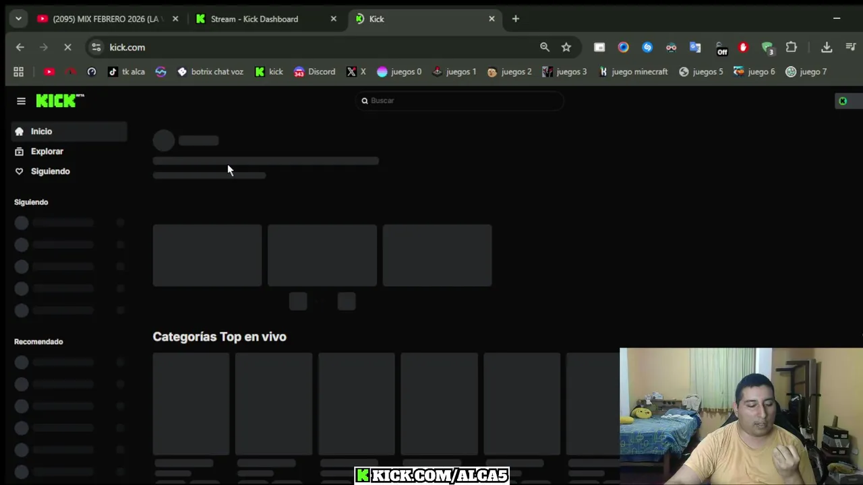
Task: Open the juegos 0 bookmark
Action: click(x=399, y=71)
